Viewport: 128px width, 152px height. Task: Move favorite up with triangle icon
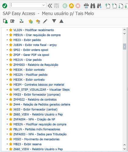tap(61, 21)
